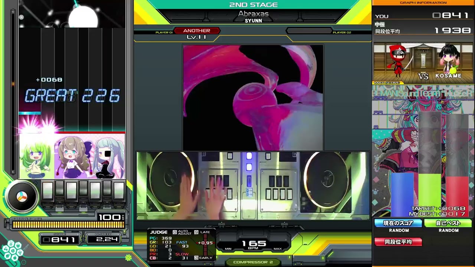Image resolution: width=475 pixels, height=267 pixels.
Task: Select the KOSAME rival avatar
Action: (x=449, y=59)
